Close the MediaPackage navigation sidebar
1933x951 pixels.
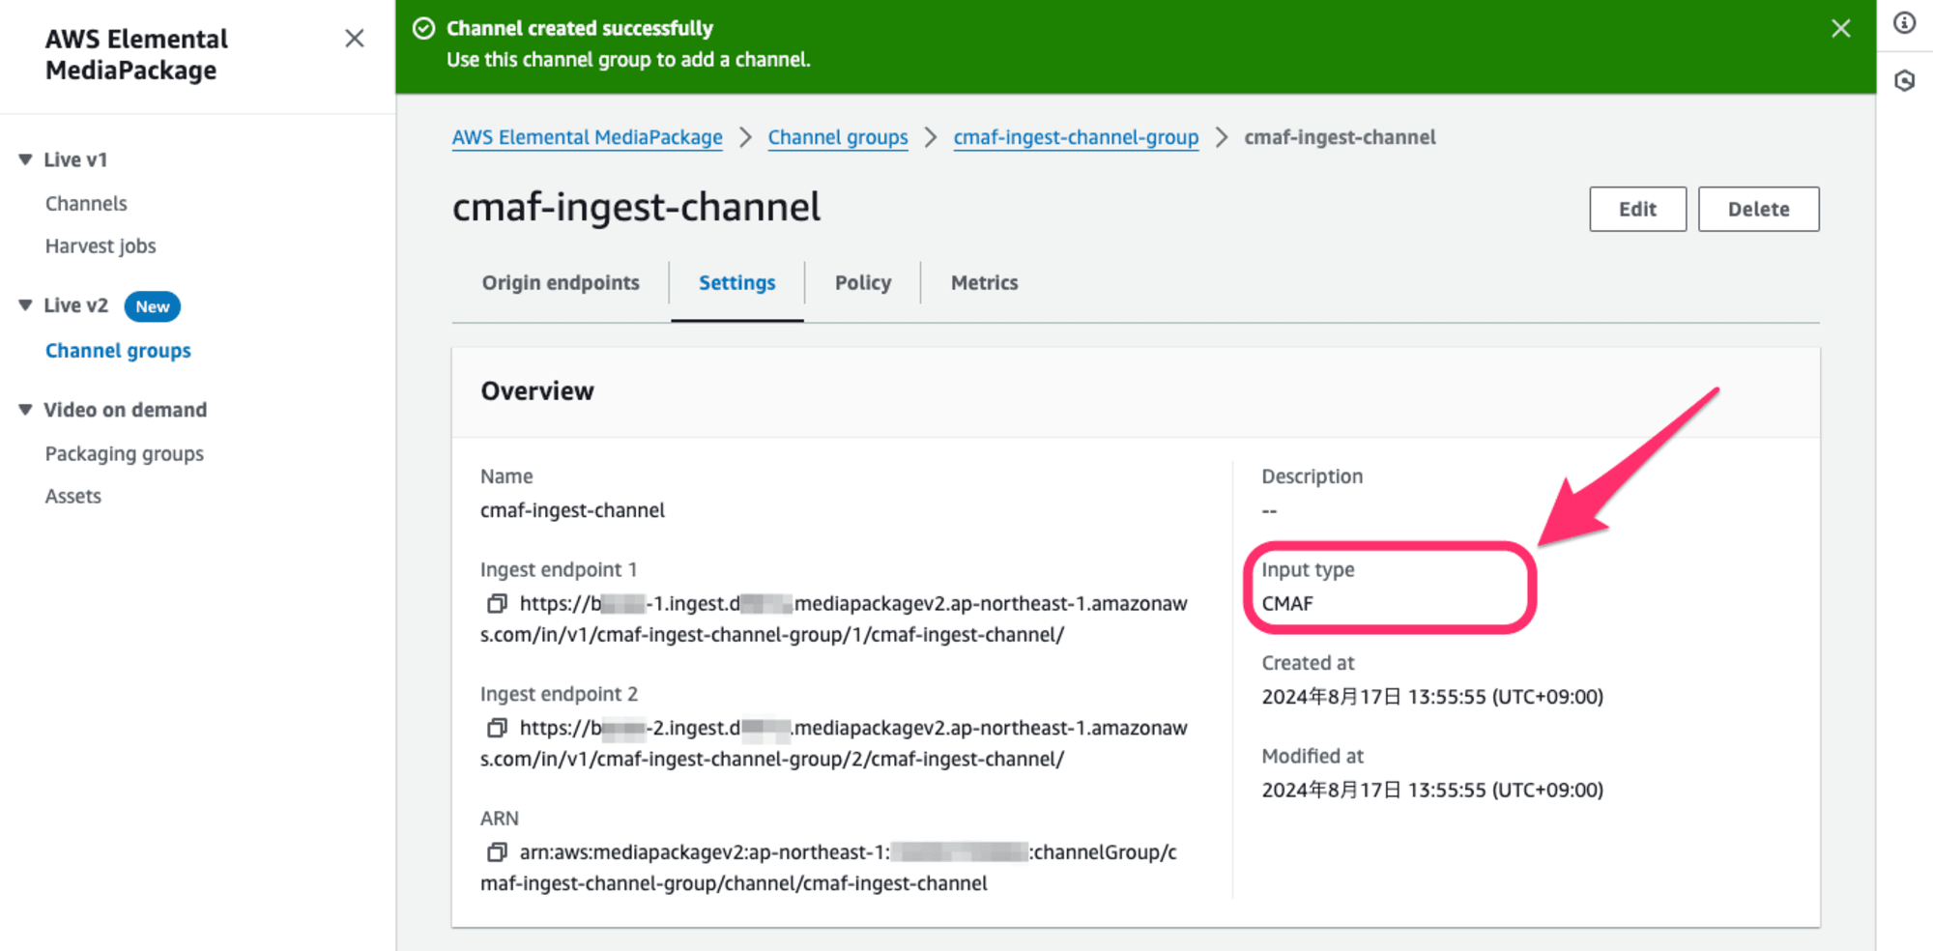click(x=355, y=38)
